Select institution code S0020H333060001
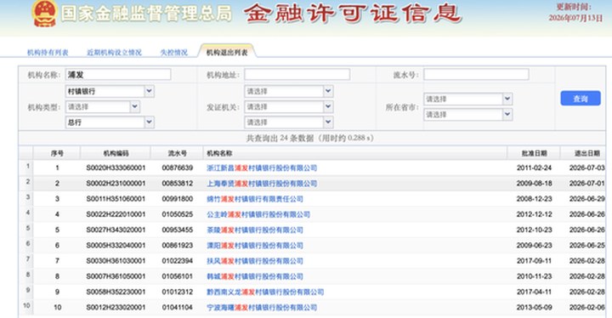The height and width of the screenshot is (318, 612). [116, 168]
